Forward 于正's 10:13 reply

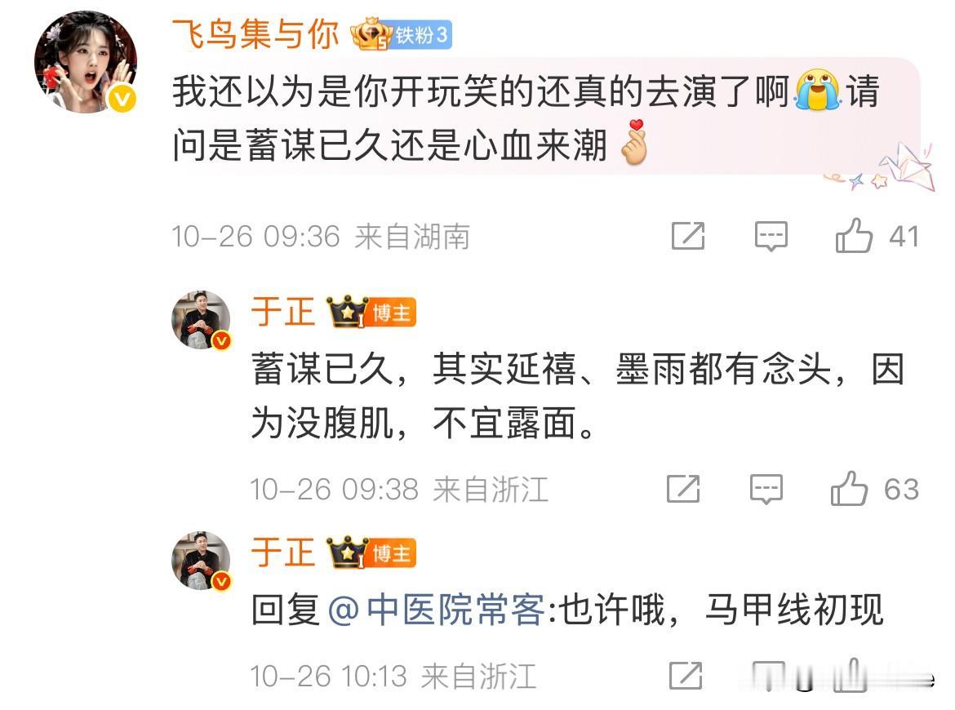[686, 675]
